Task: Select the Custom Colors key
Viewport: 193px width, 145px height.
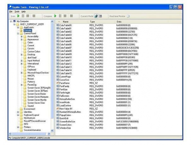Action: pos(34,52)
